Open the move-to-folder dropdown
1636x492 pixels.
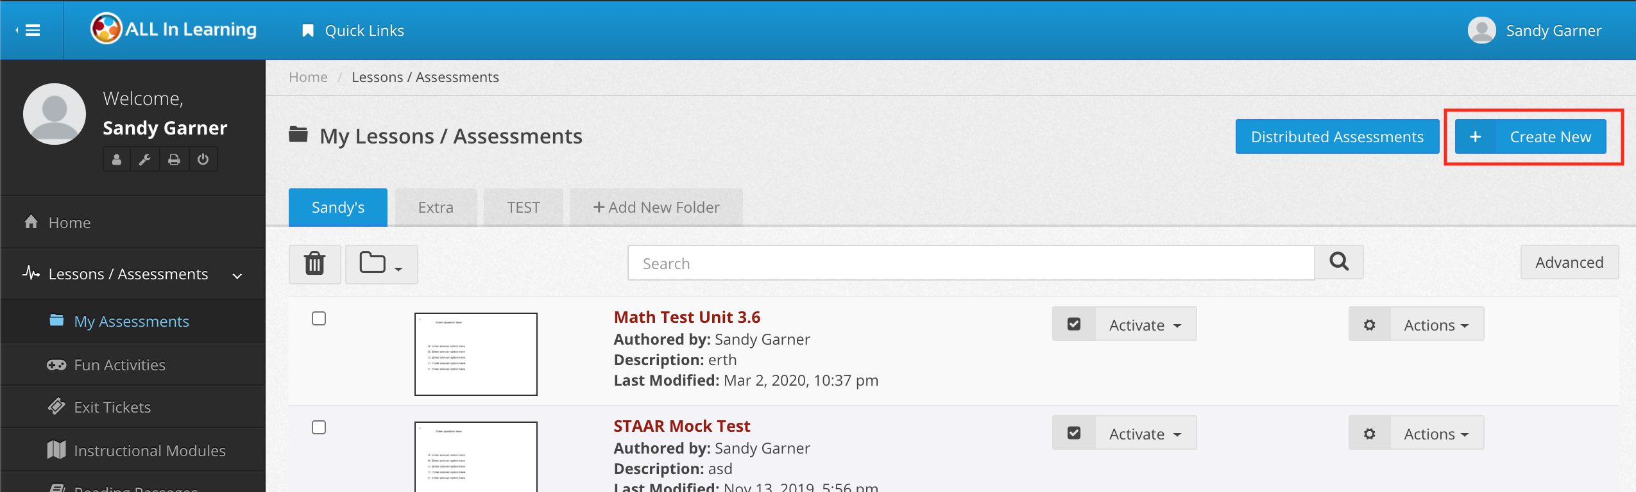[x=381, y=263]
